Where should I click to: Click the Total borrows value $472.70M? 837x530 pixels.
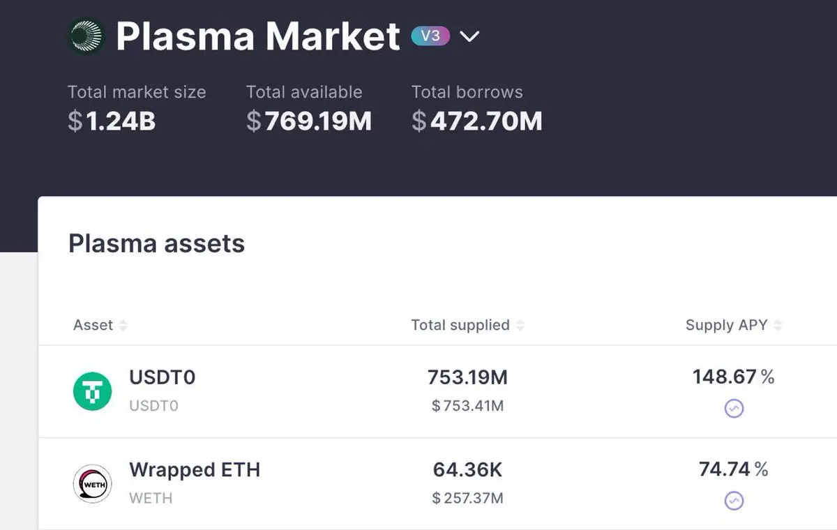[x=477, y=121]
